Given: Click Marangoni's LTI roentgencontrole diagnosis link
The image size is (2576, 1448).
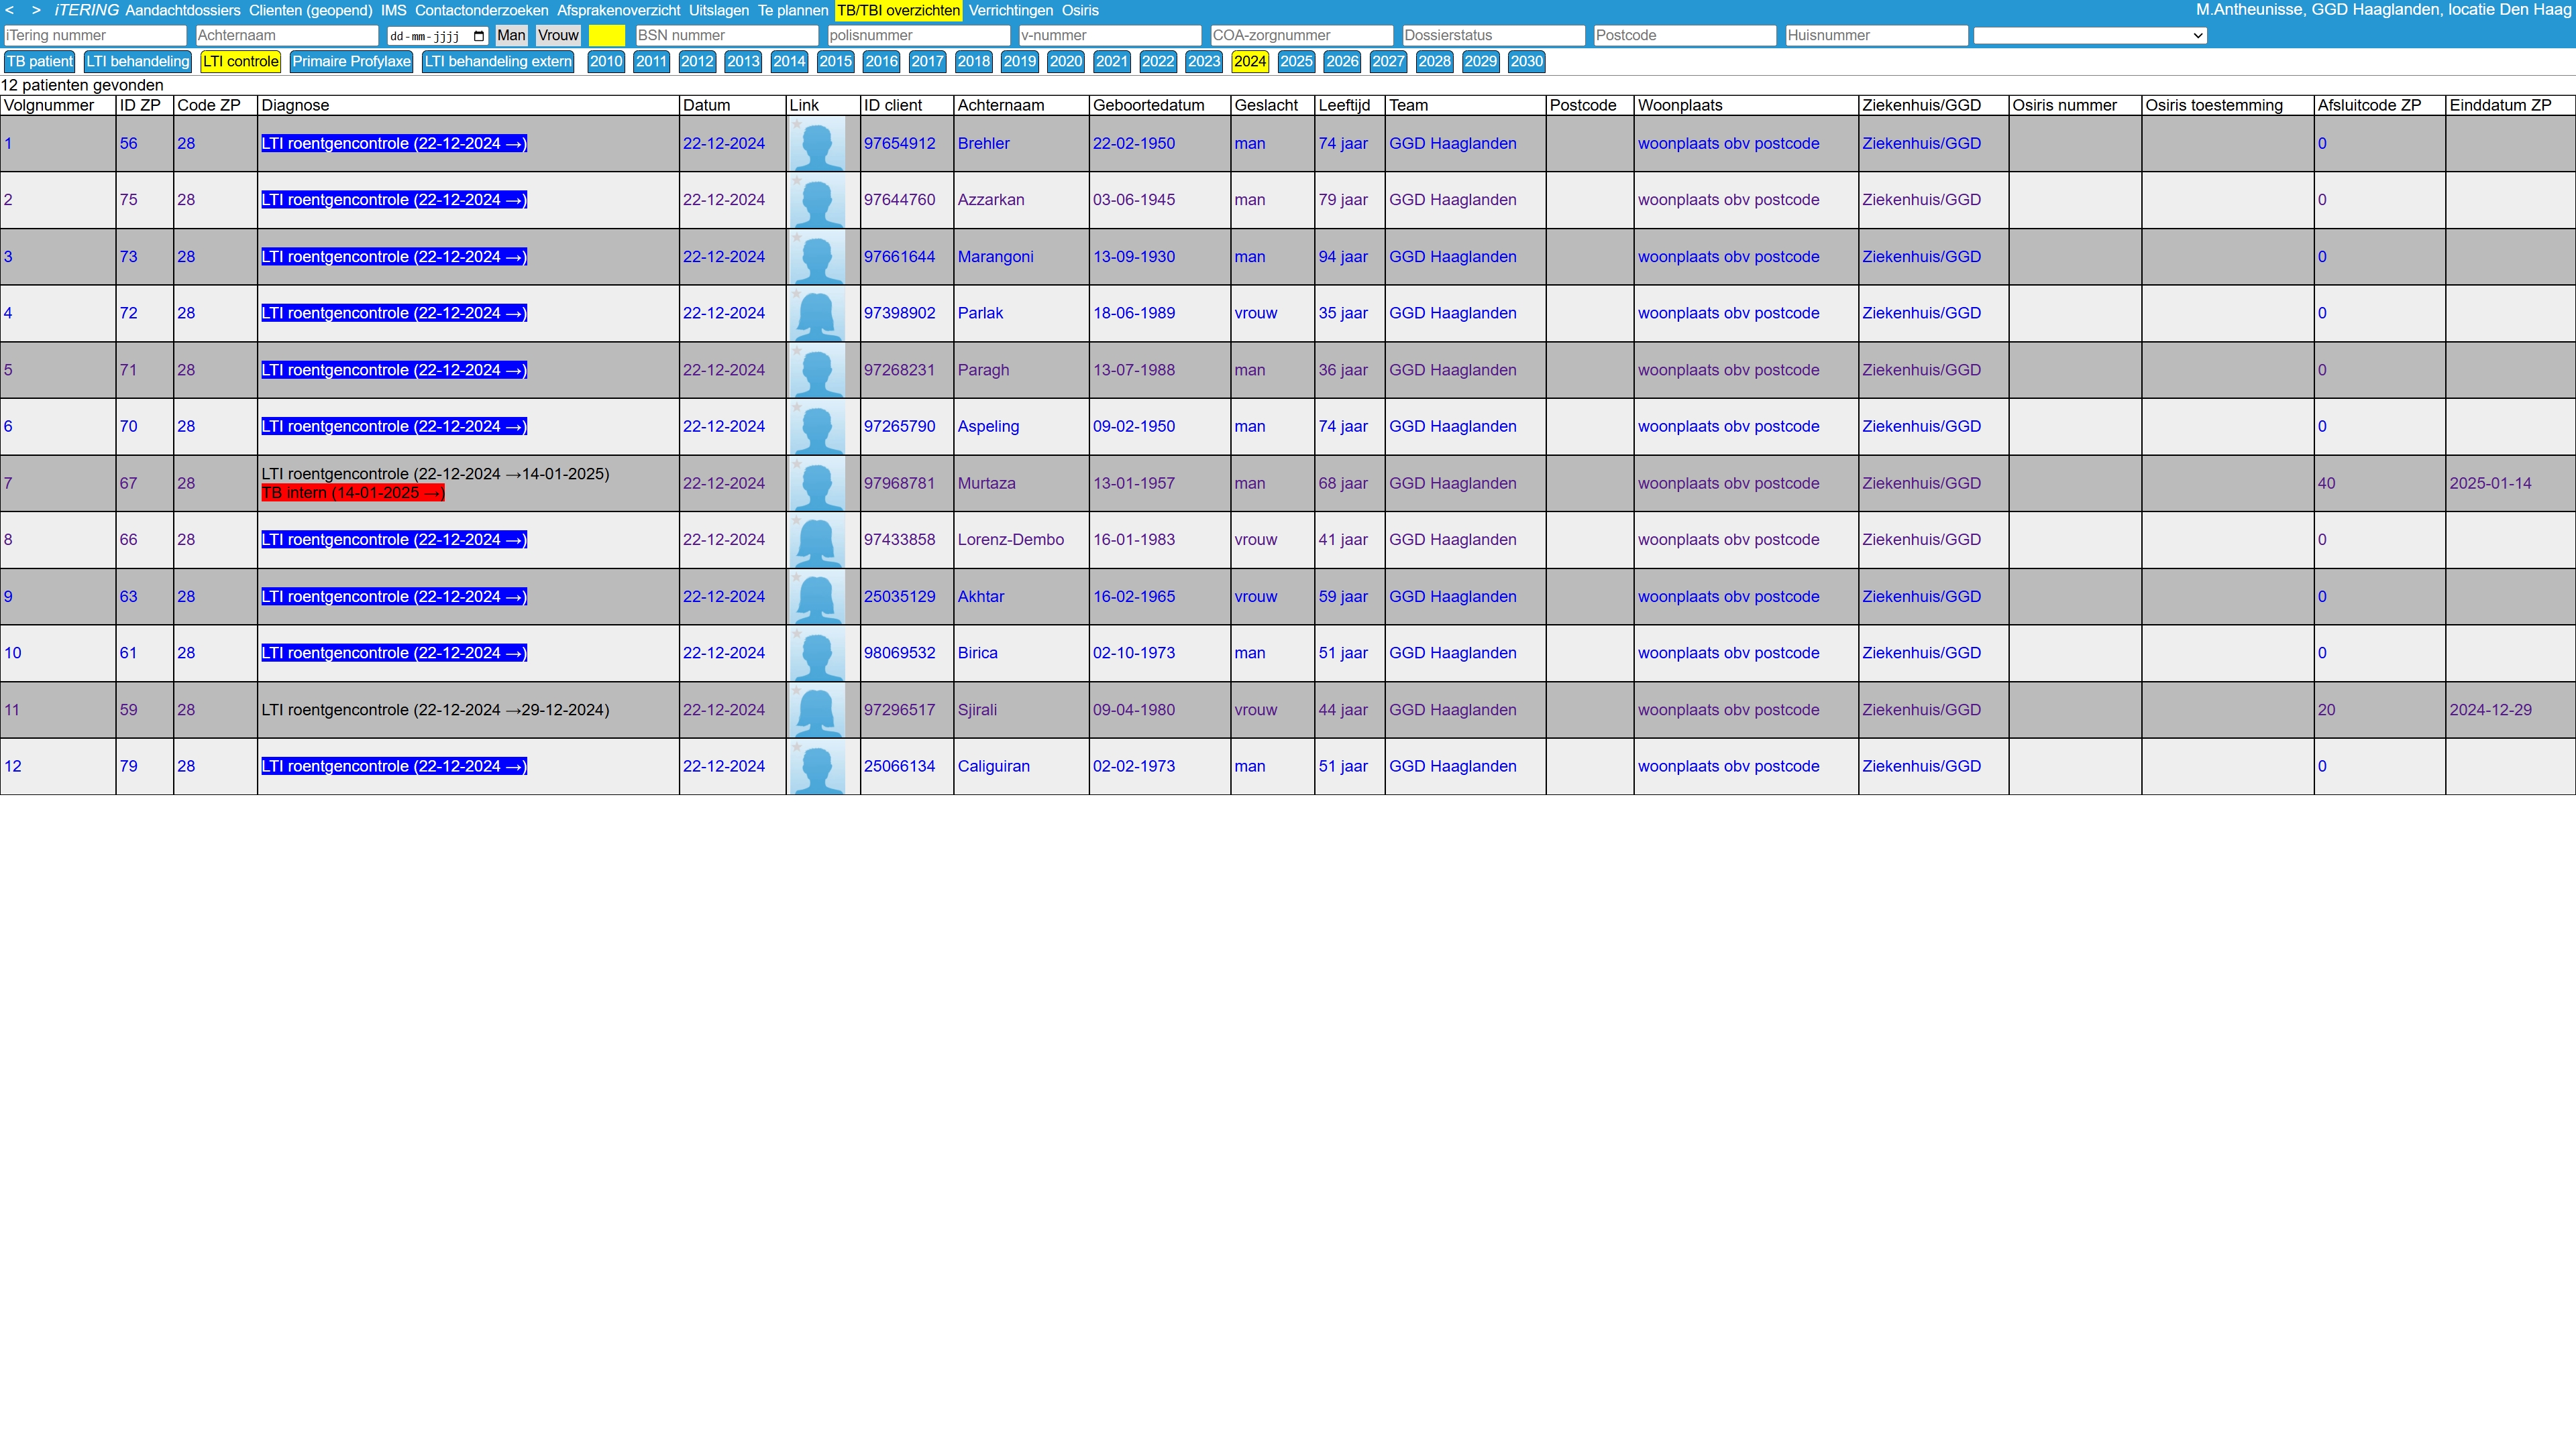Looking at the screenshot, I should (393, 257).
